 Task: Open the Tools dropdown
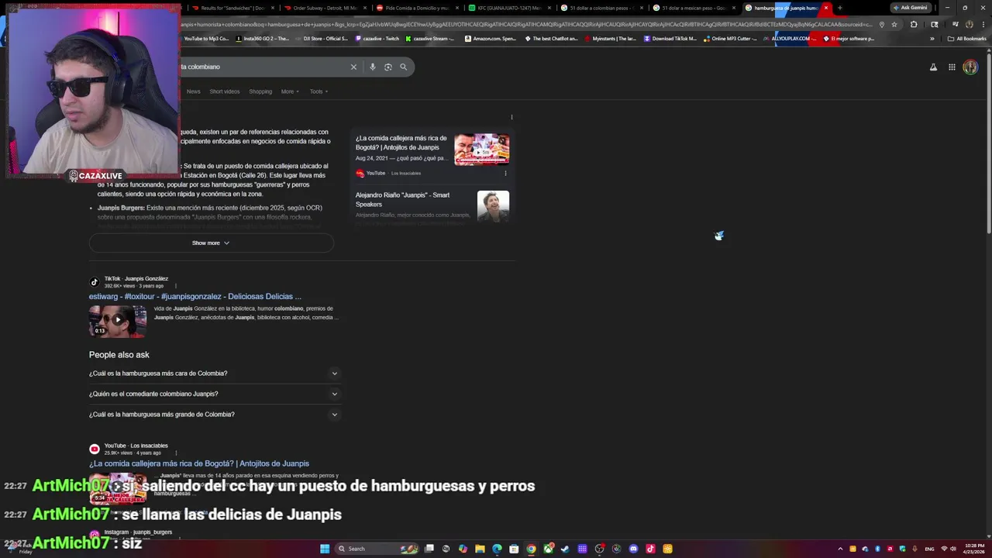coord(319,91)
